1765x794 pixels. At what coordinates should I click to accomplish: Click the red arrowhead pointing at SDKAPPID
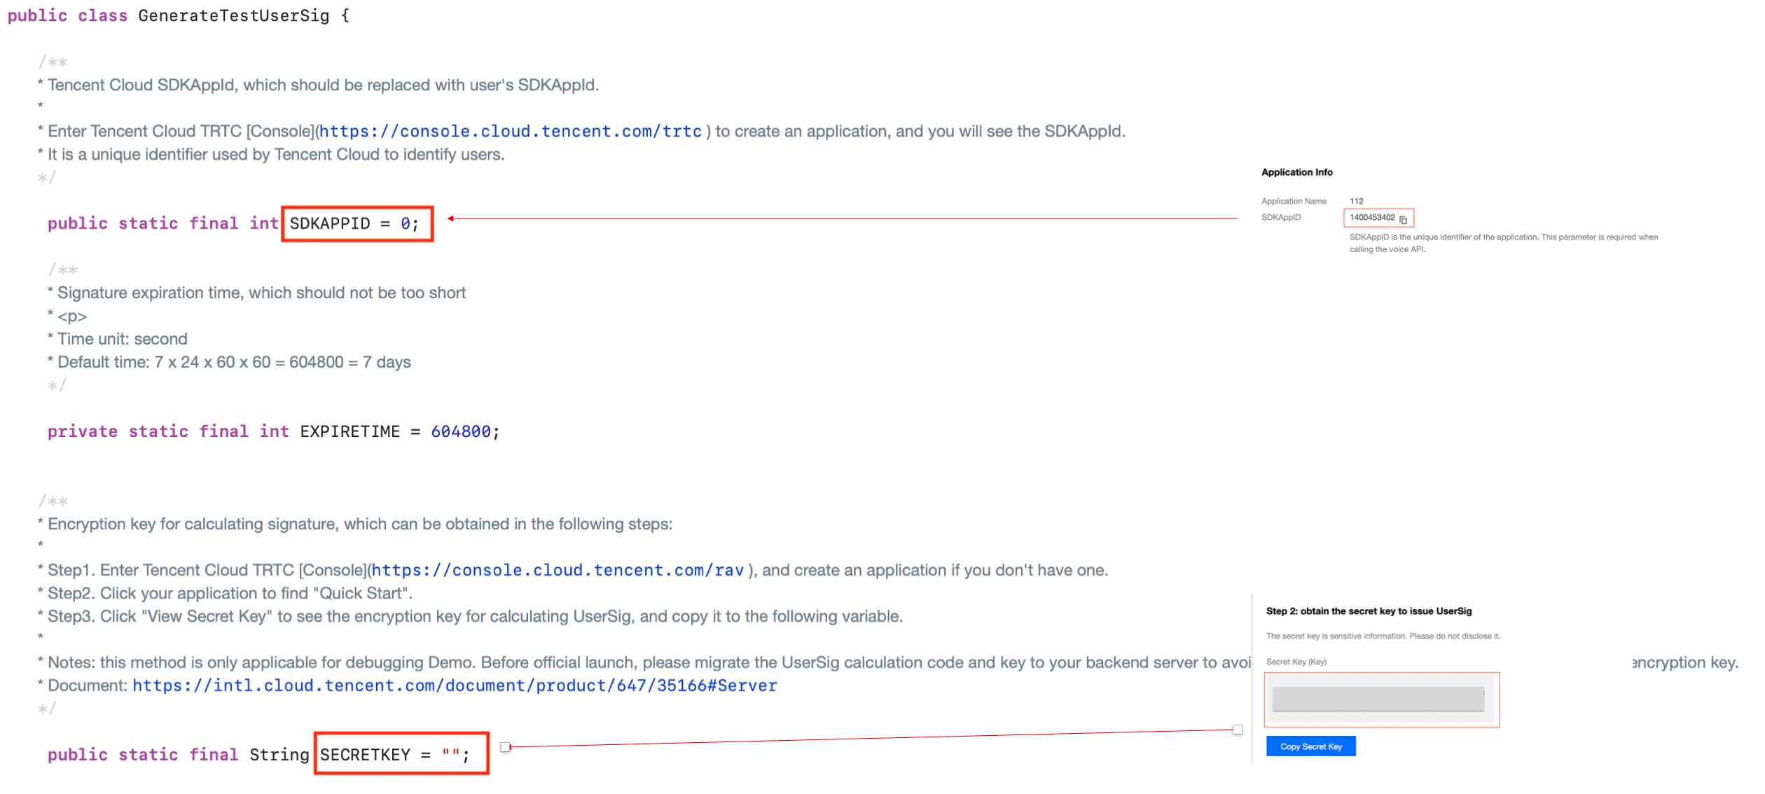pos(452,219)
